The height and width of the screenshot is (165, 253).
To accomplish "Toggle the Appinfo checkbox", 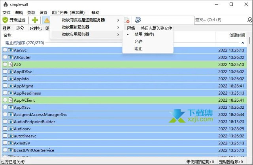I will [x=5, y=79].
